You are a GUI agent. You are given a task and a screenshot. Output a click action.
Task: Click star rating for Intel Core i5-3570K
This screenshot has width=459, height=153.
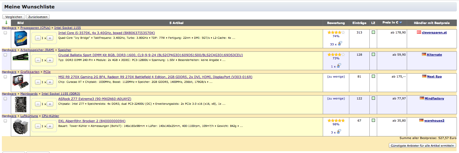[336, 32]
